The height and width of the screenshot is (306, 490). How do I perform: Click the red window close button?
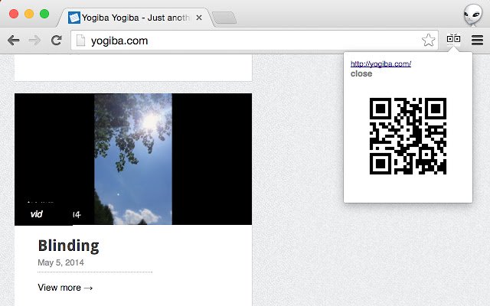coord(14,14)
